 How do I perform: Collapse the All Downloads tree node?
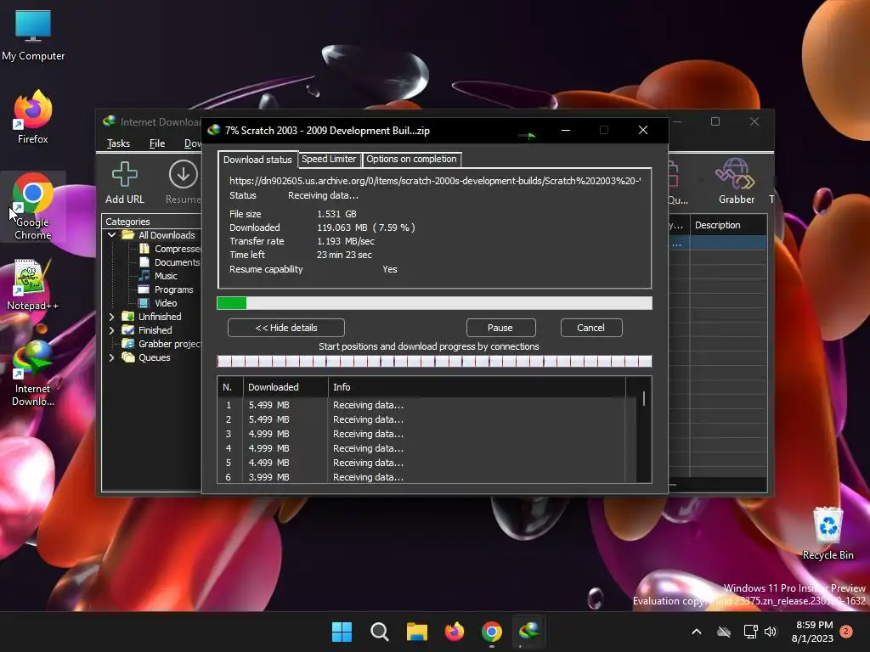click(x=112, y=235)
